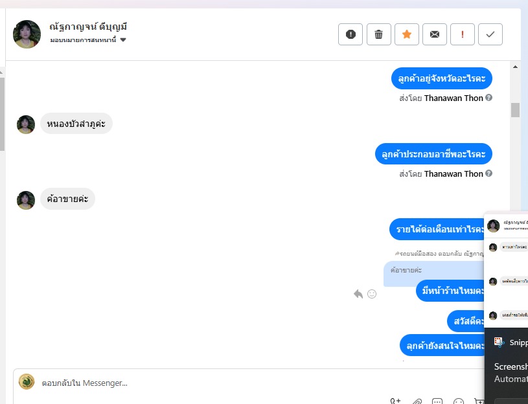Click help icon under ลูกค้าประกอบอาชีพอะไรคะ message

coord(489,174)
